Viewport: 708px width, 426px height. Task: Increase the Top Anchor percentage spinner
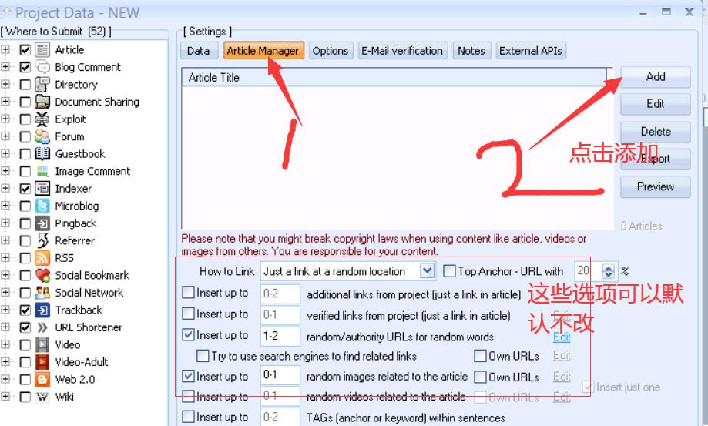pos(609,267)
